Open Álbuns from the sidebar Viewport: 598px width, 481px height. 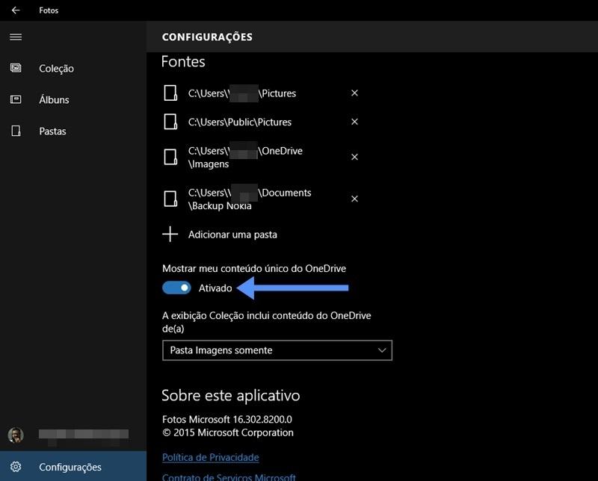click(54, 100)
